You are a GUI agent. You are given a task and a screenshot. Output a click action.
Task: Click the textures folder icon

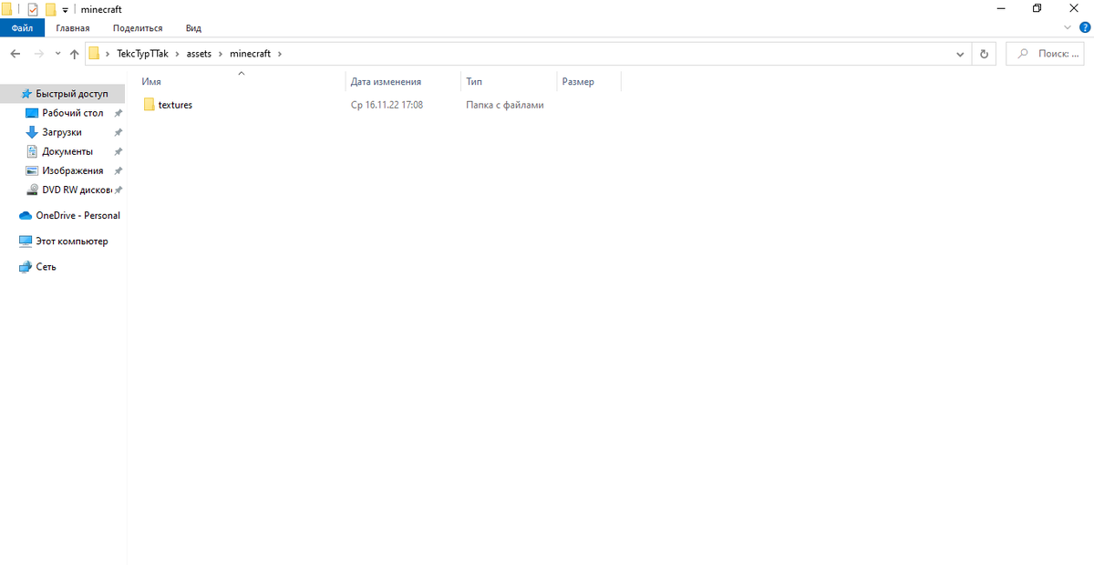(150, 105)
